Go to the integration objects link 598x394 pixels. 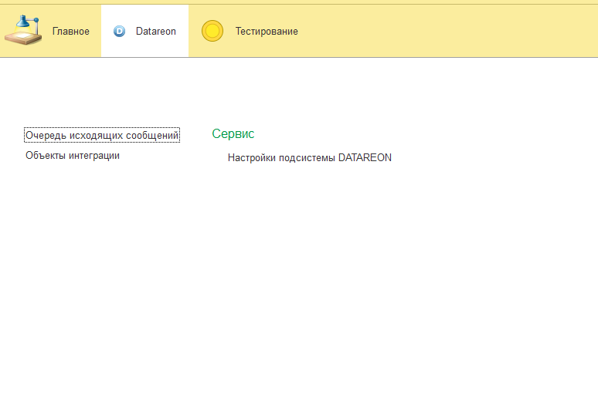pyautogui.click(x=73, y=156)
